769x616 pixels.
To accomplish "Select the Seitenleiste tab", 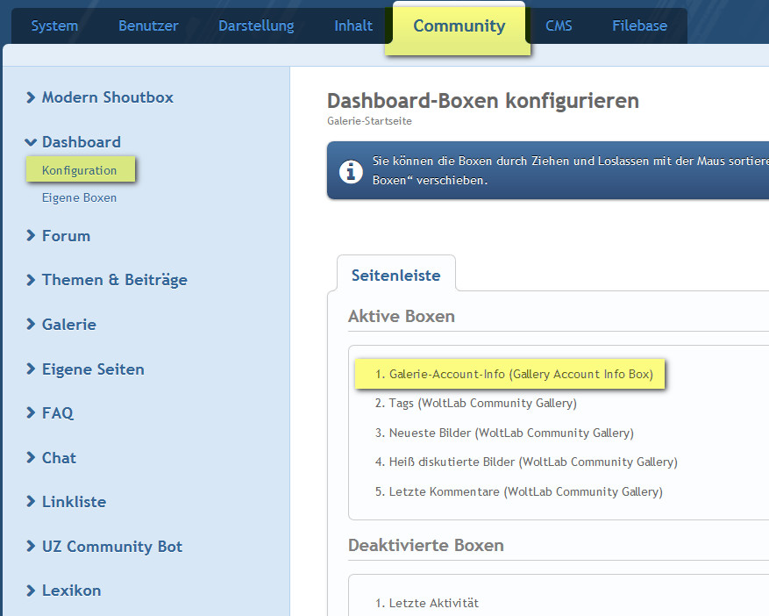I will tap(395, 275).
